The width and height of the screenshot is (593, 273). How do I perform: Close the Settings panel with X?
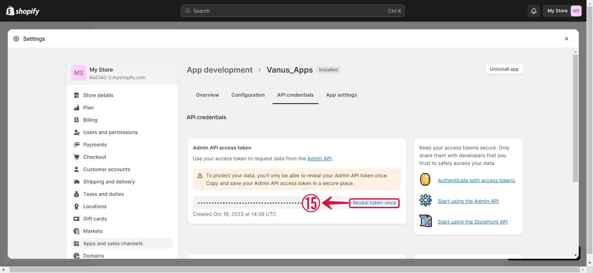(566, 39)
